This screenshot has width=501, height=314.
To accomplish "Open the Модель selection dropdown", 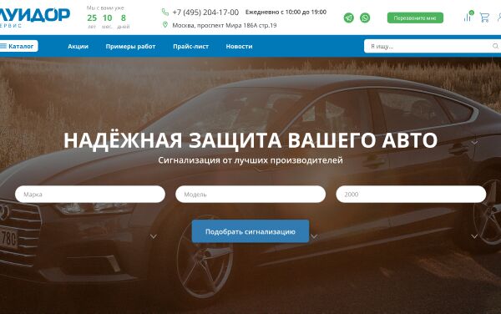I will pos(250,195).
